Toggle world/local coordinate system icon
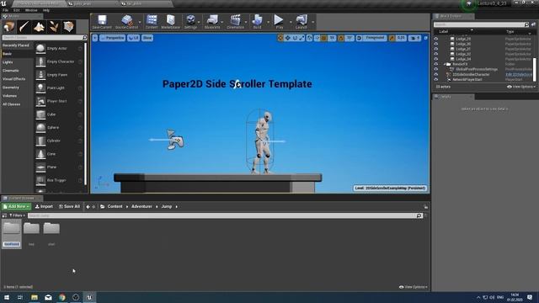The height and width of the screenshot is (303, 539). coord(309,38)
